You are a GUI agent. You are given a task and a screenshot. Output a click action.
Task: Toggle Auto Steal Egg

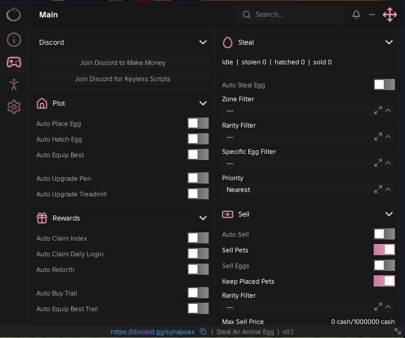point(384,84)
